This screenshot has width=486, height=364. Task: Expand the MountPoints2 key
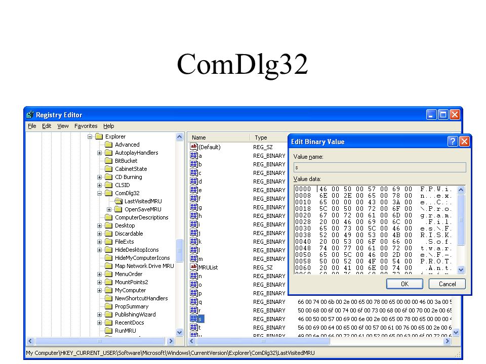(x=100, y=282)
